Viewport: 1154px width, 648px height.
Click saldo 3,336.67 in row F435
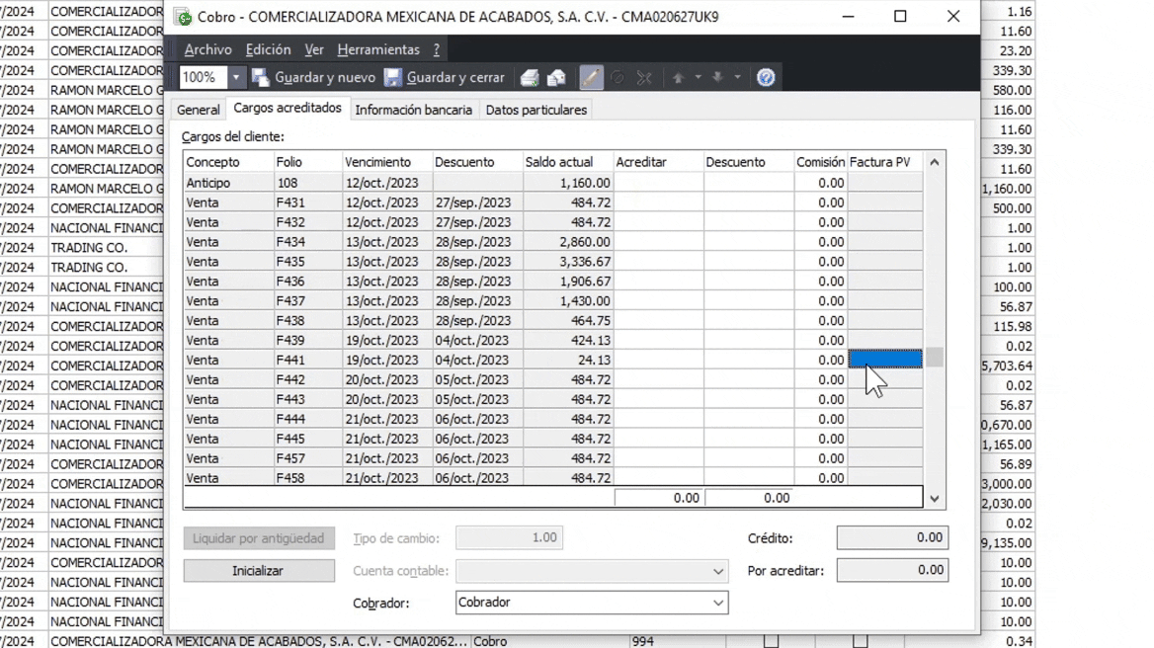pos(567,262)
